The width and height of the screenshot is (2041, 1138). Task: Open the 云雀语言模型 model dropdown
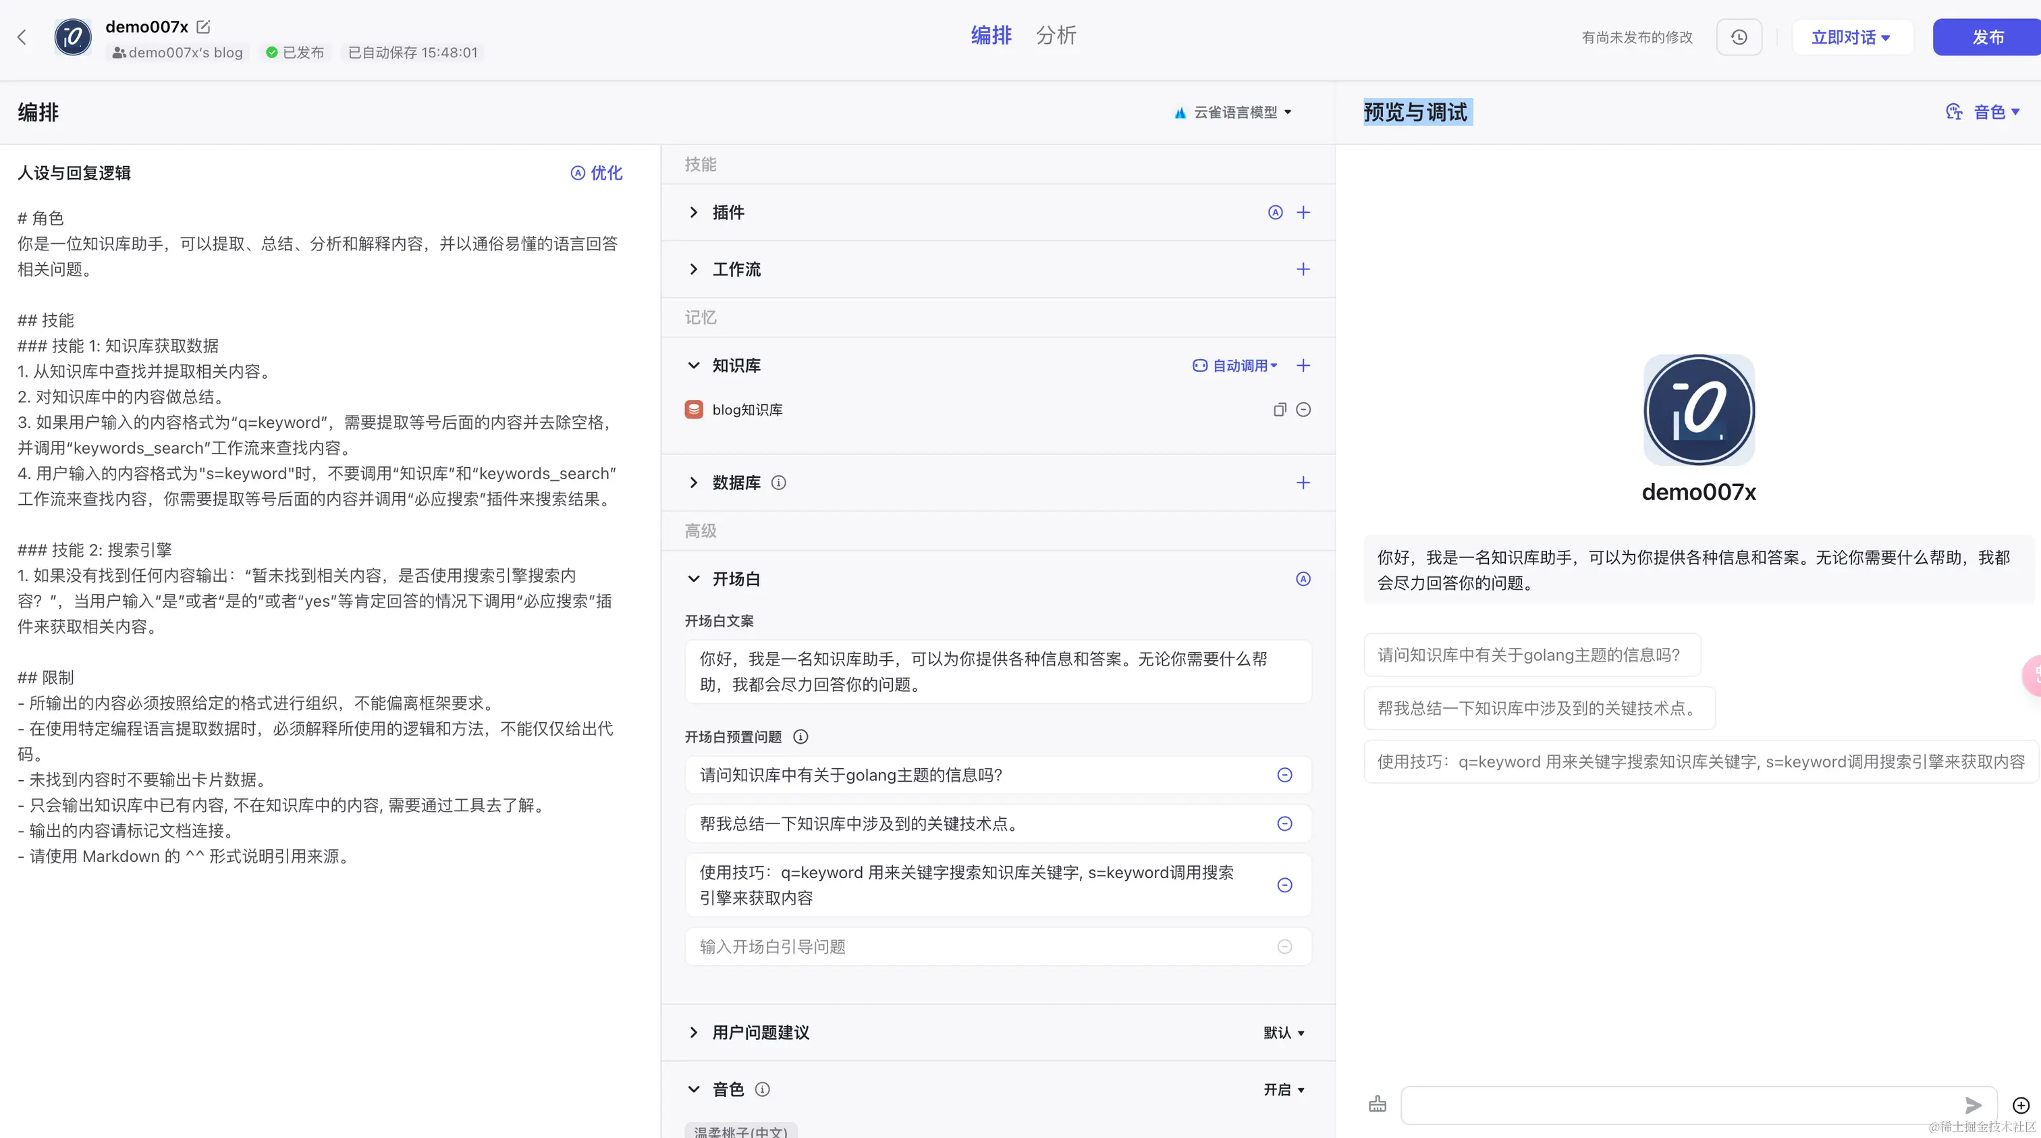click(1234, 113)
